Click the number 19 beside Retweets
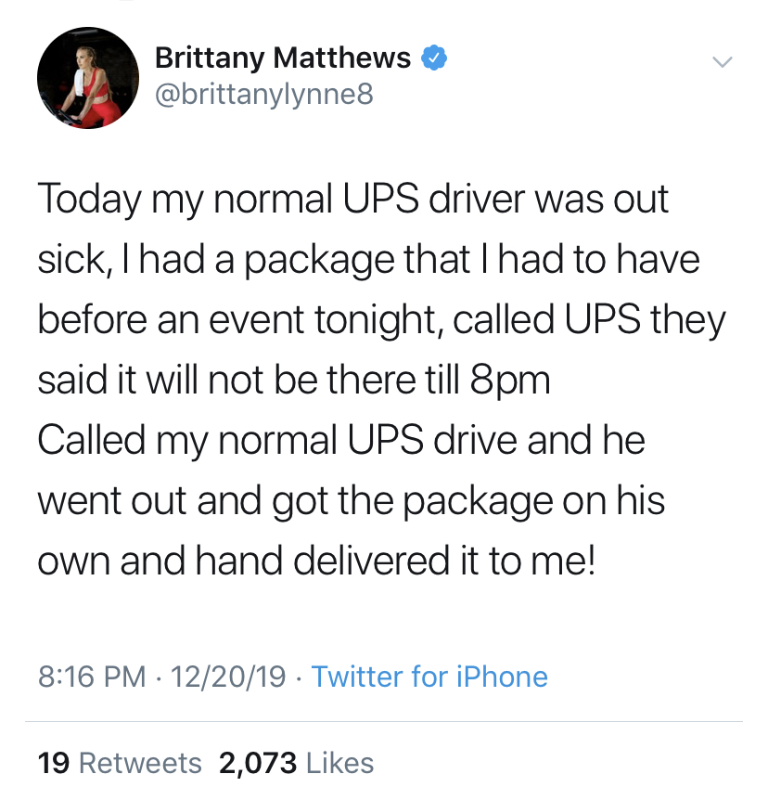Image resolution: width=768 pixels, height=787 pixels. [x=53, y=763]
